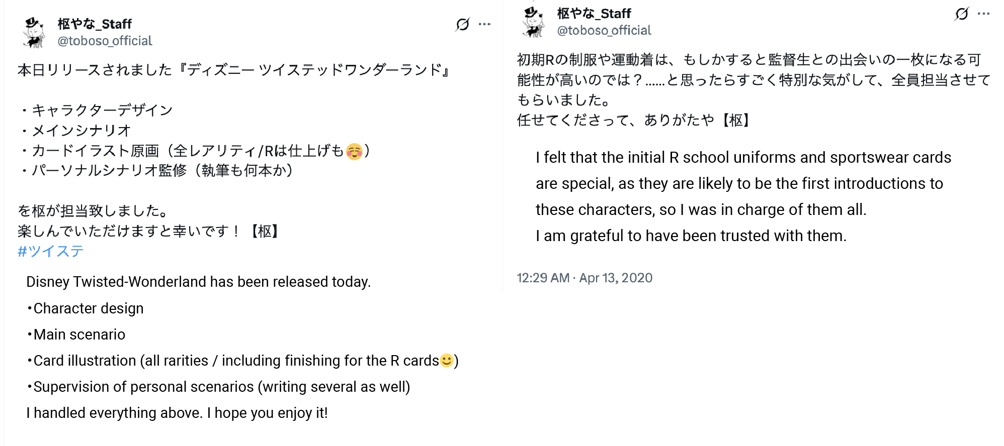Click the profile avatar on the R uniforms tweet
The width and height of the screenshot is (1004, 446).
(x=533, y=23)
